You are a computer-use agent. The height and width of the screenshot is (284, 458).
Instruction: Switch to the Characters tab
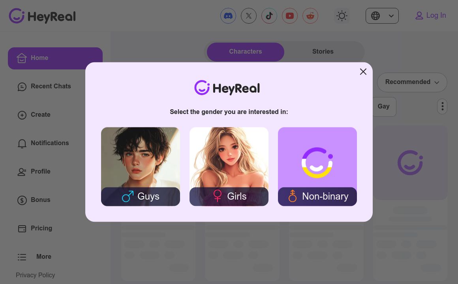[245, 52]
